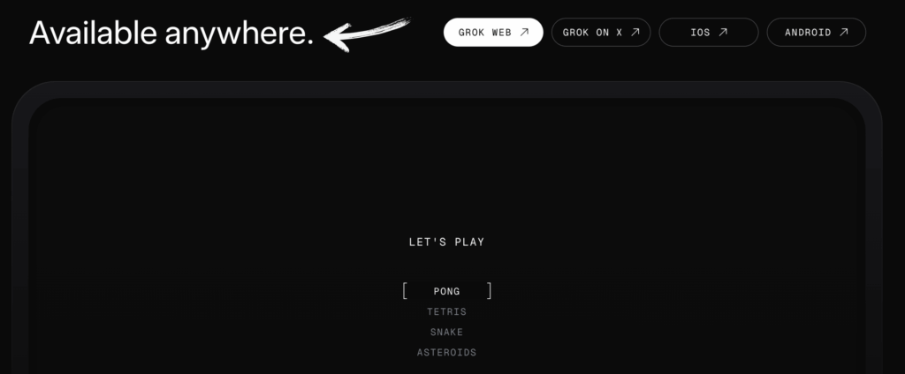905x374 pixels.
Task: Select PONG from the game list
Action: click(x=446, y=292)
